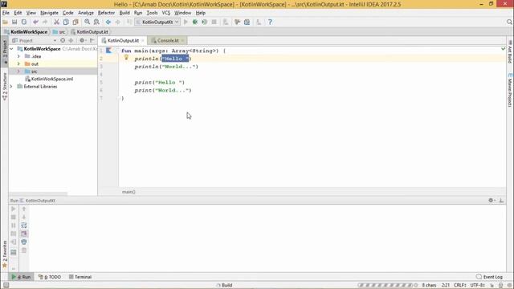Expand the src folder
This screenshot has width=514, height=289.
click(18, 71)
